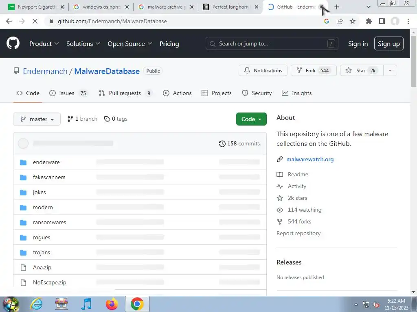
Task: Open the Pull requests tab
Action: [125, 93]
